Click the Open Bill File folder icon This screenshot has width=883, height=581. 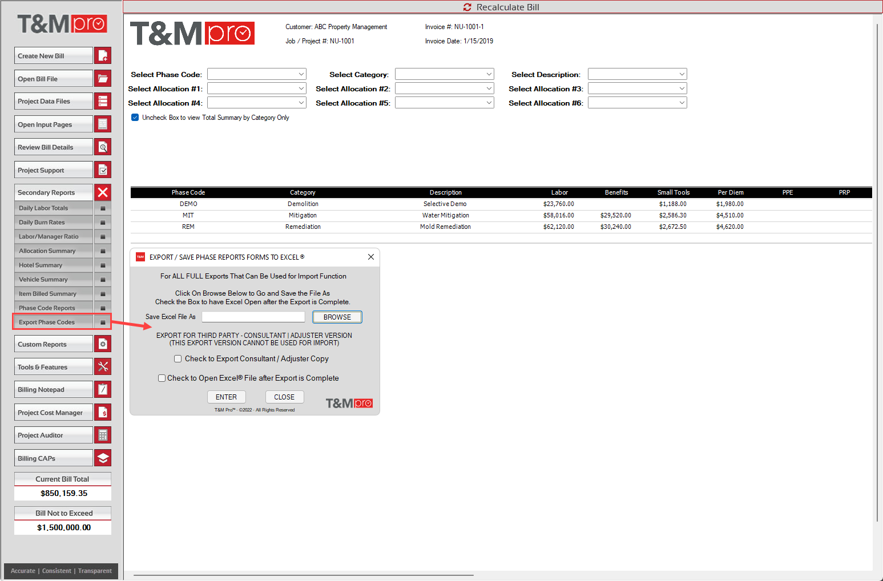tap(103, 78)
